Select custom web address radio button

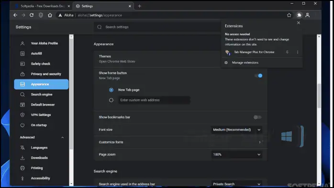coord(111,100)
